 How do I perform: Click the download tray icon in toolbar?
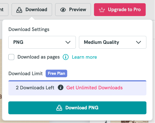click(x=19, y=10)
